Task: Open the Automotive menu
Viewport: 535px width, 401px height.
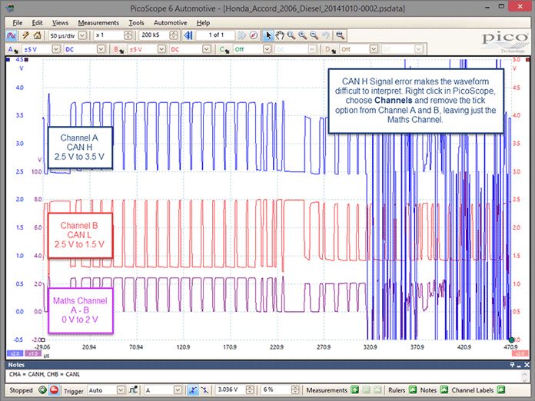Action: [x=170, y=23]
